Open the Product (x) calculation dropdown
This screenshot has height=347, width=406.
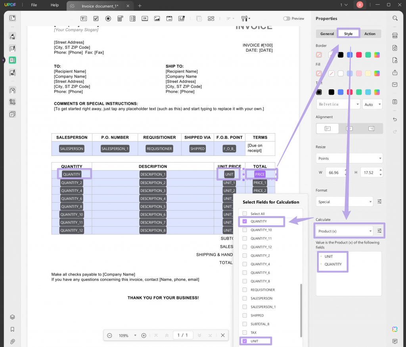click(x=344, y=230)
